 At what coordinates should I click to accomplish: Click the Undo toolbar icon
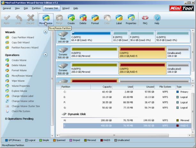[19, 20]
